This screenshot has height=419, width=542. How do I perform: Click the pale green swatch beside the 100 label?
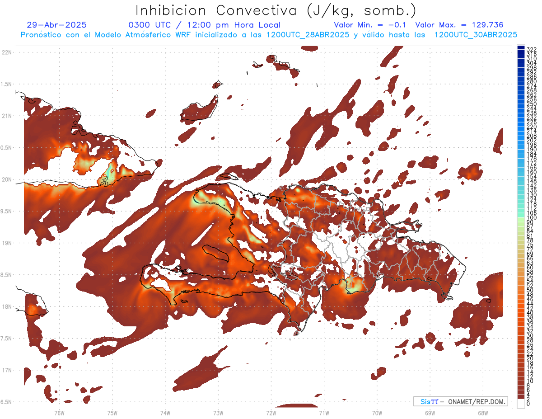point(521,219)
